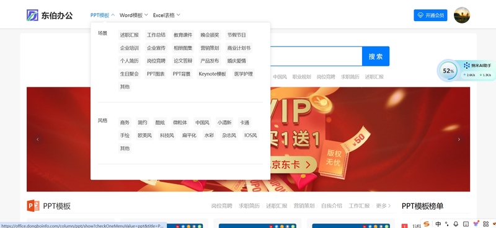The image size is (496, 228).
Task: Click 自我介绍 link in PPT模板 section
Action: tap(332, 206)
